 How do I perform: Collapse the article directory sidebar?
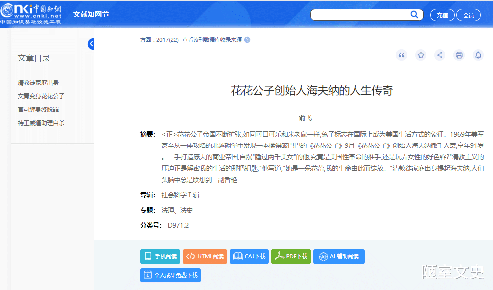pyautogui.click(x=91, y=44)
